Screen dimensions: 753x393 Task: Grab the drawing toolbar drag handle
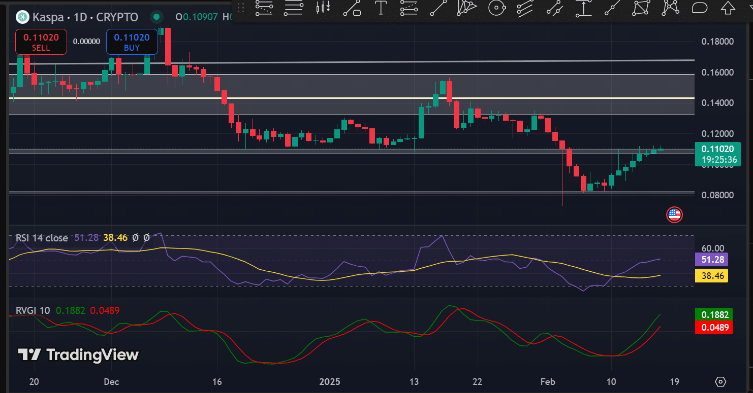click(241, 7)
